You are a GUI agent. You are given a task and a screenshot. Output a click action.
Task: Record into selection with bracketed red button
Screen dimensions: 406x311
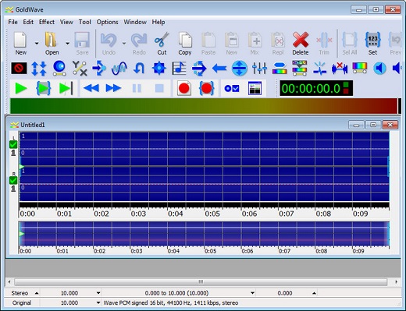click(207, 88)
